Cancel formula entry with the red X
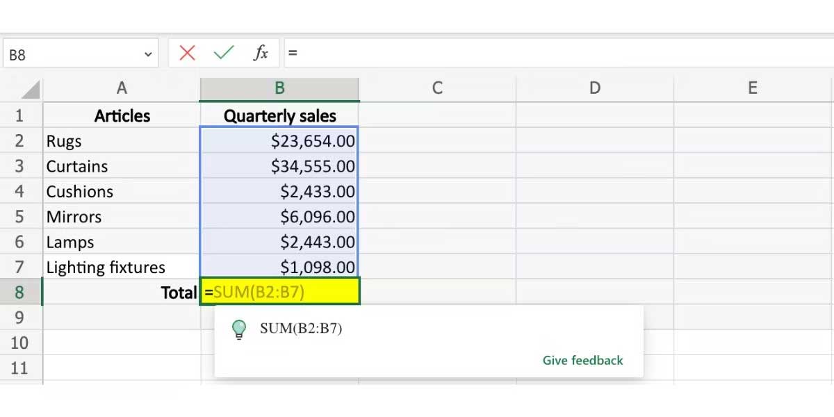 [186, 52]
